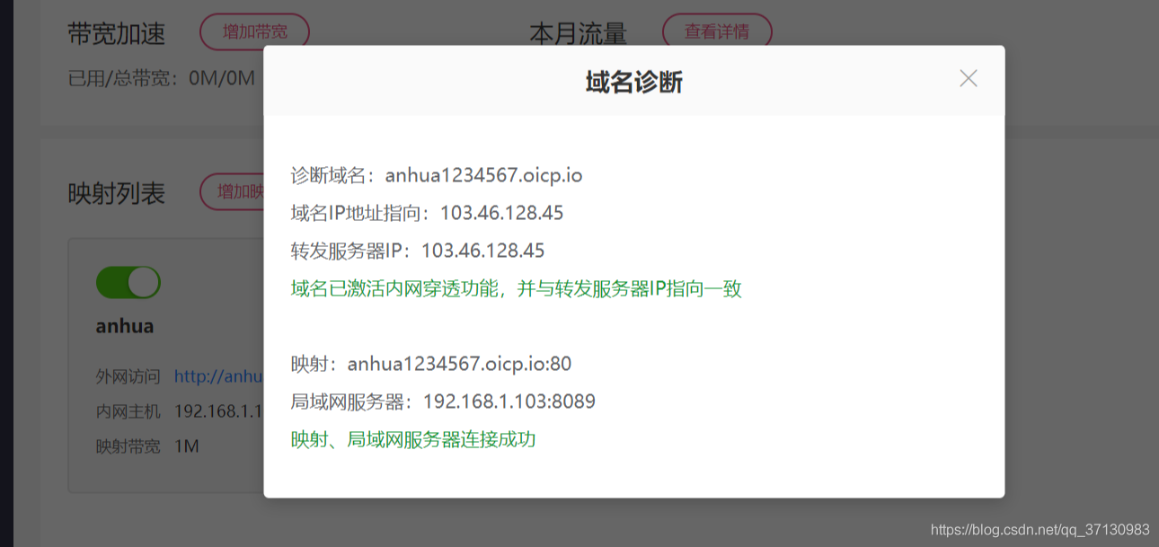Disable the anhua mapping toggle switch

[128, 282]
